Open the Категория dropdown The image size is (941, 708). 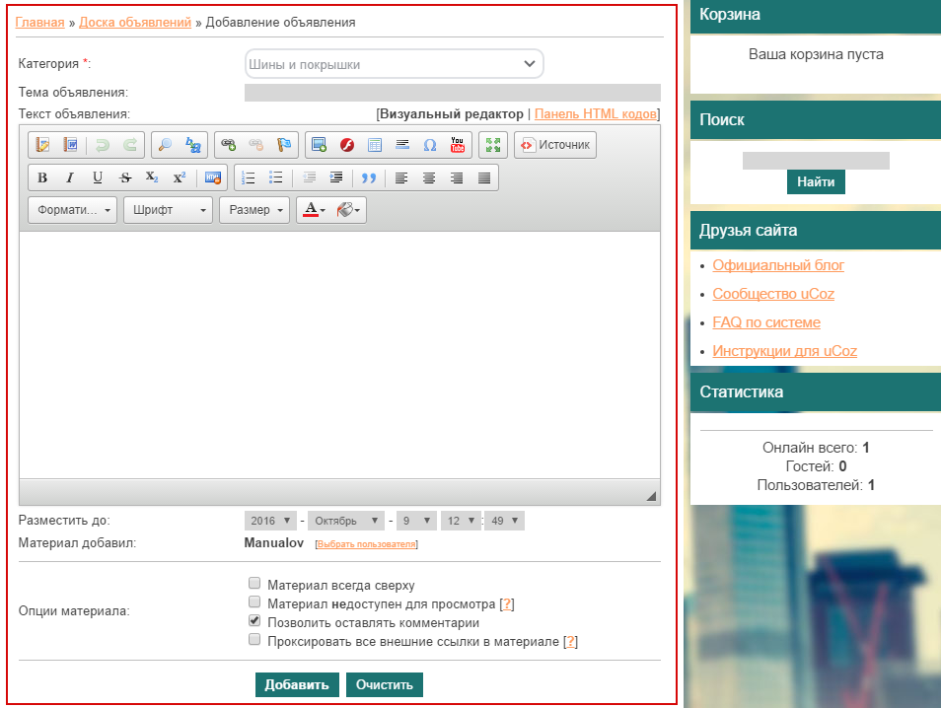pyautogui.click(x=395, y=64)
